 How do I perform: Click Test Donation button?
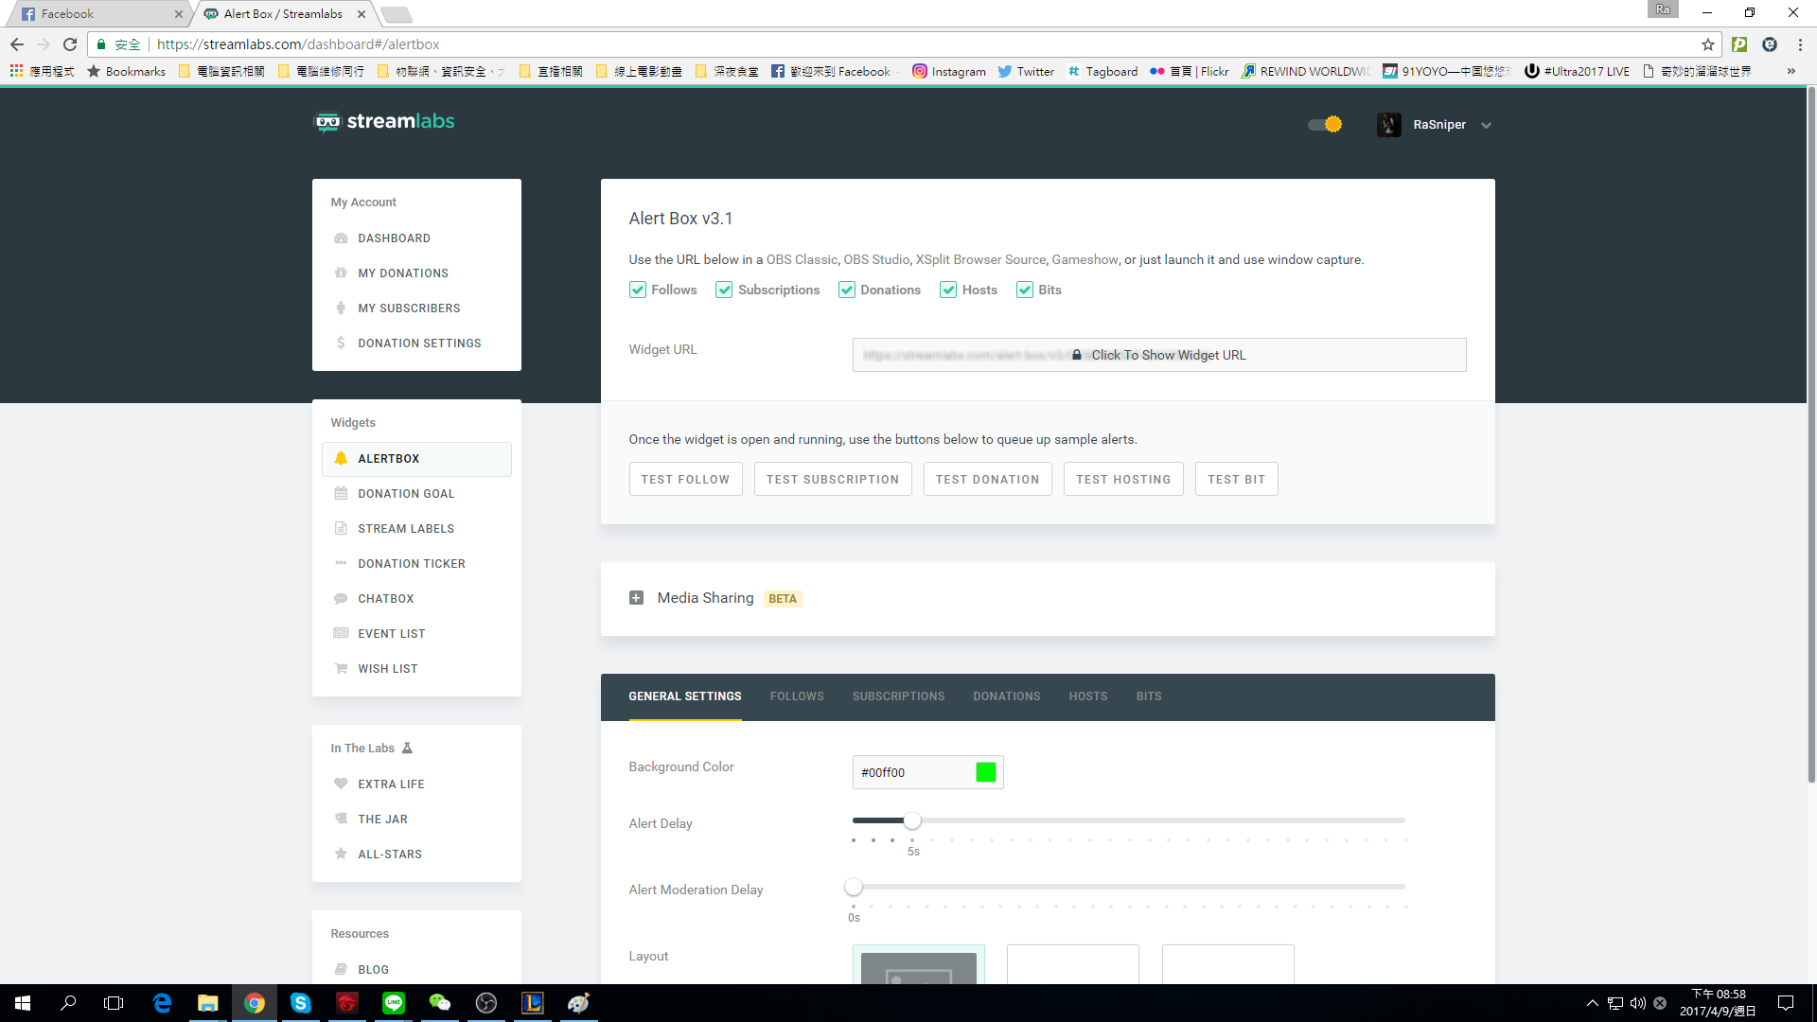tap(988, 479)
